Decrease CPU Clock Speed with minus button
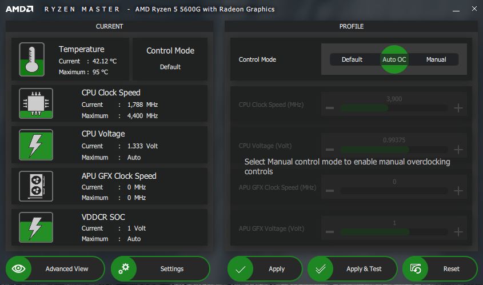 [x=330, y=108]
